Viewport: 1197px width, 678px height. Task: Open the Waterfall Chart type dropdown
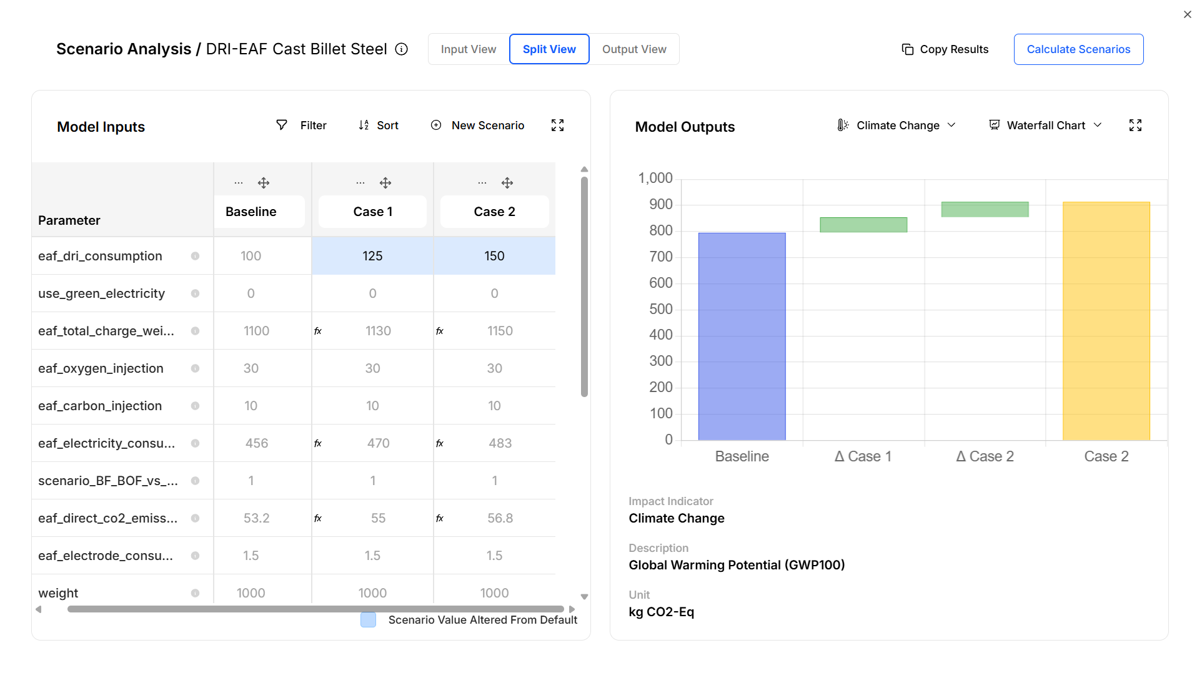[1045, 125]
